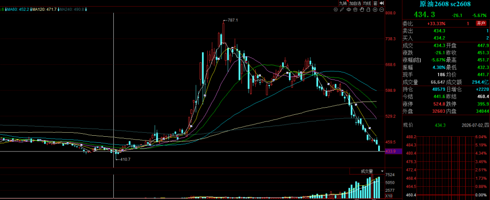Click the 410.7 low price marker

tap(126, 159)
